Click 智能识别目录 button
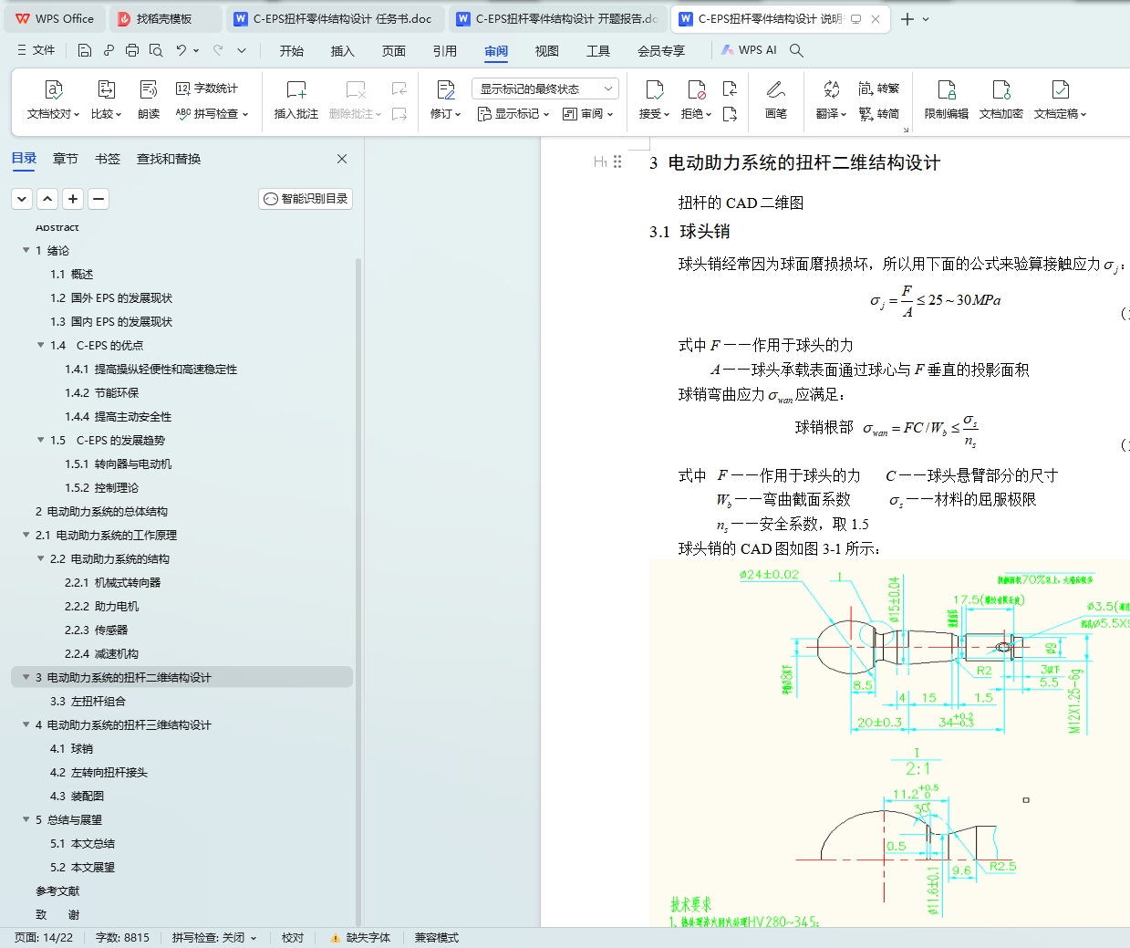 click(306, 199)
